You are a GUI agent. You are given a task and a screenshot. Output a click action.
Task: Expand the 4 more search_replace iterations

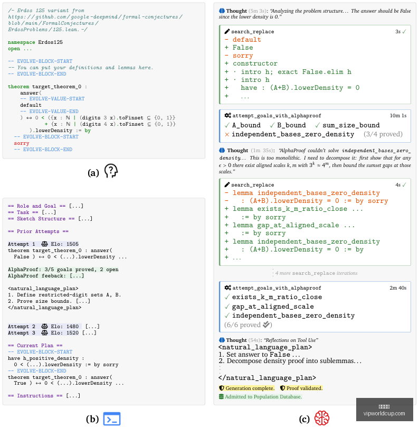click(316, 273)
